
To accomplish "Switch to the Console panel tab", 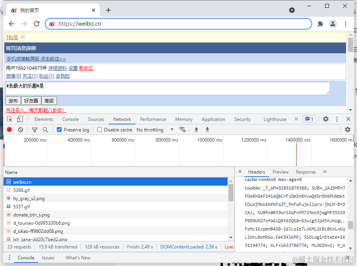I will [x=71, y=119].
